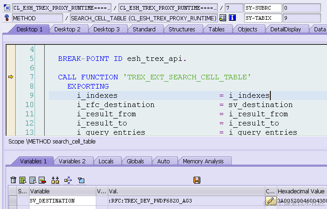Click the SY-TABIX value field showing 9
The height and width of the screenshot is (209, 327).
coord(302,18)
